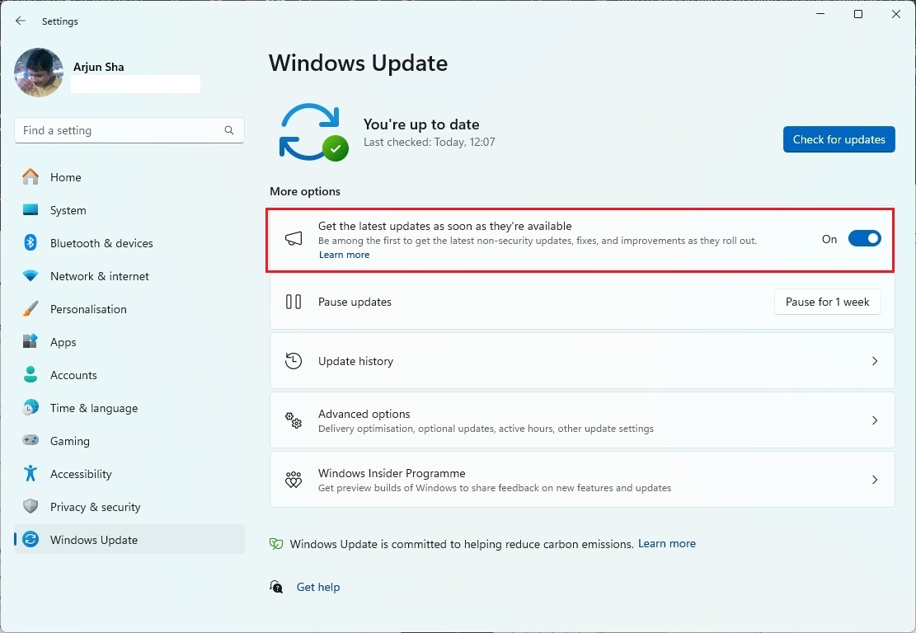The width and height of the screenshot is (916, 633).
Task: Select the Apps section in the sidebar
Action: click(63, 342)
